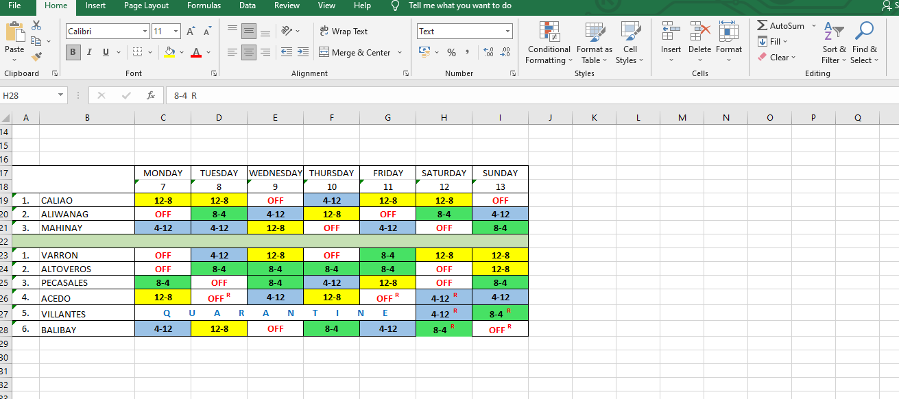This screenshot has height=399, width=899.
Task: Open the View tab
Action: tap(327, 5)
